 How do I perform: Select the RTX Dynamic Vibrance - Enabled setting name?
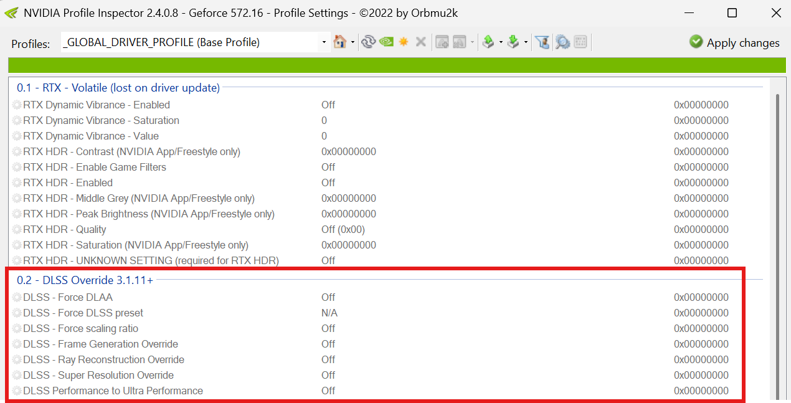(x=97, y=105)
